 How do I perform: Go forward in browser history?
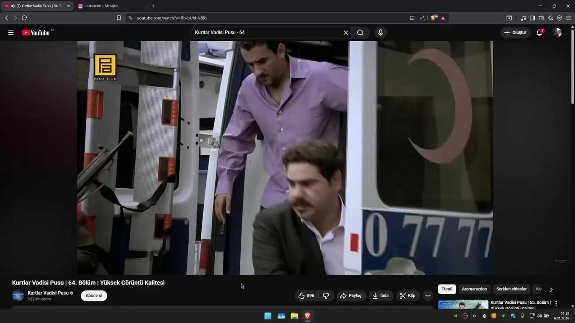(15, 18)
